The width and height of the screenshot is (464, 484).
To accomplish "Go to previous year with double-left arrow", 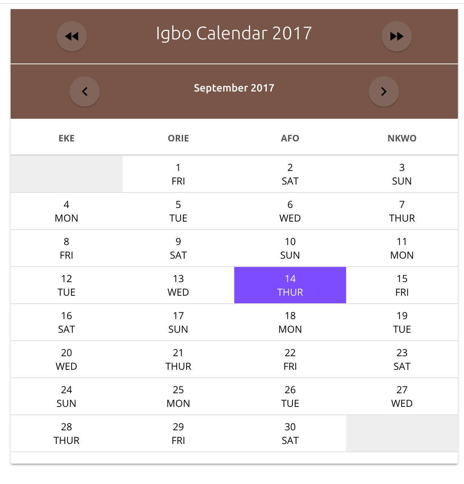I will pos(72,36).
